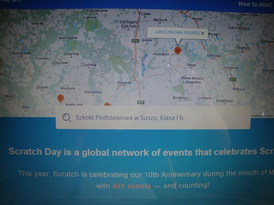The height and width of the screenshot is (205, 274).
Task: Click the Tczew label on the map
Action: [145, 13]
